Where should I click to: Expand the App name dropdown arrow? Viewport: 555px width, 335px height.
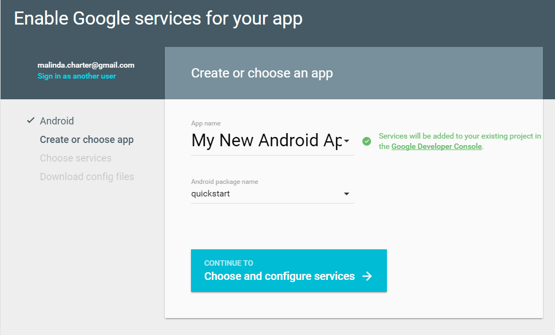coord(347,141)
